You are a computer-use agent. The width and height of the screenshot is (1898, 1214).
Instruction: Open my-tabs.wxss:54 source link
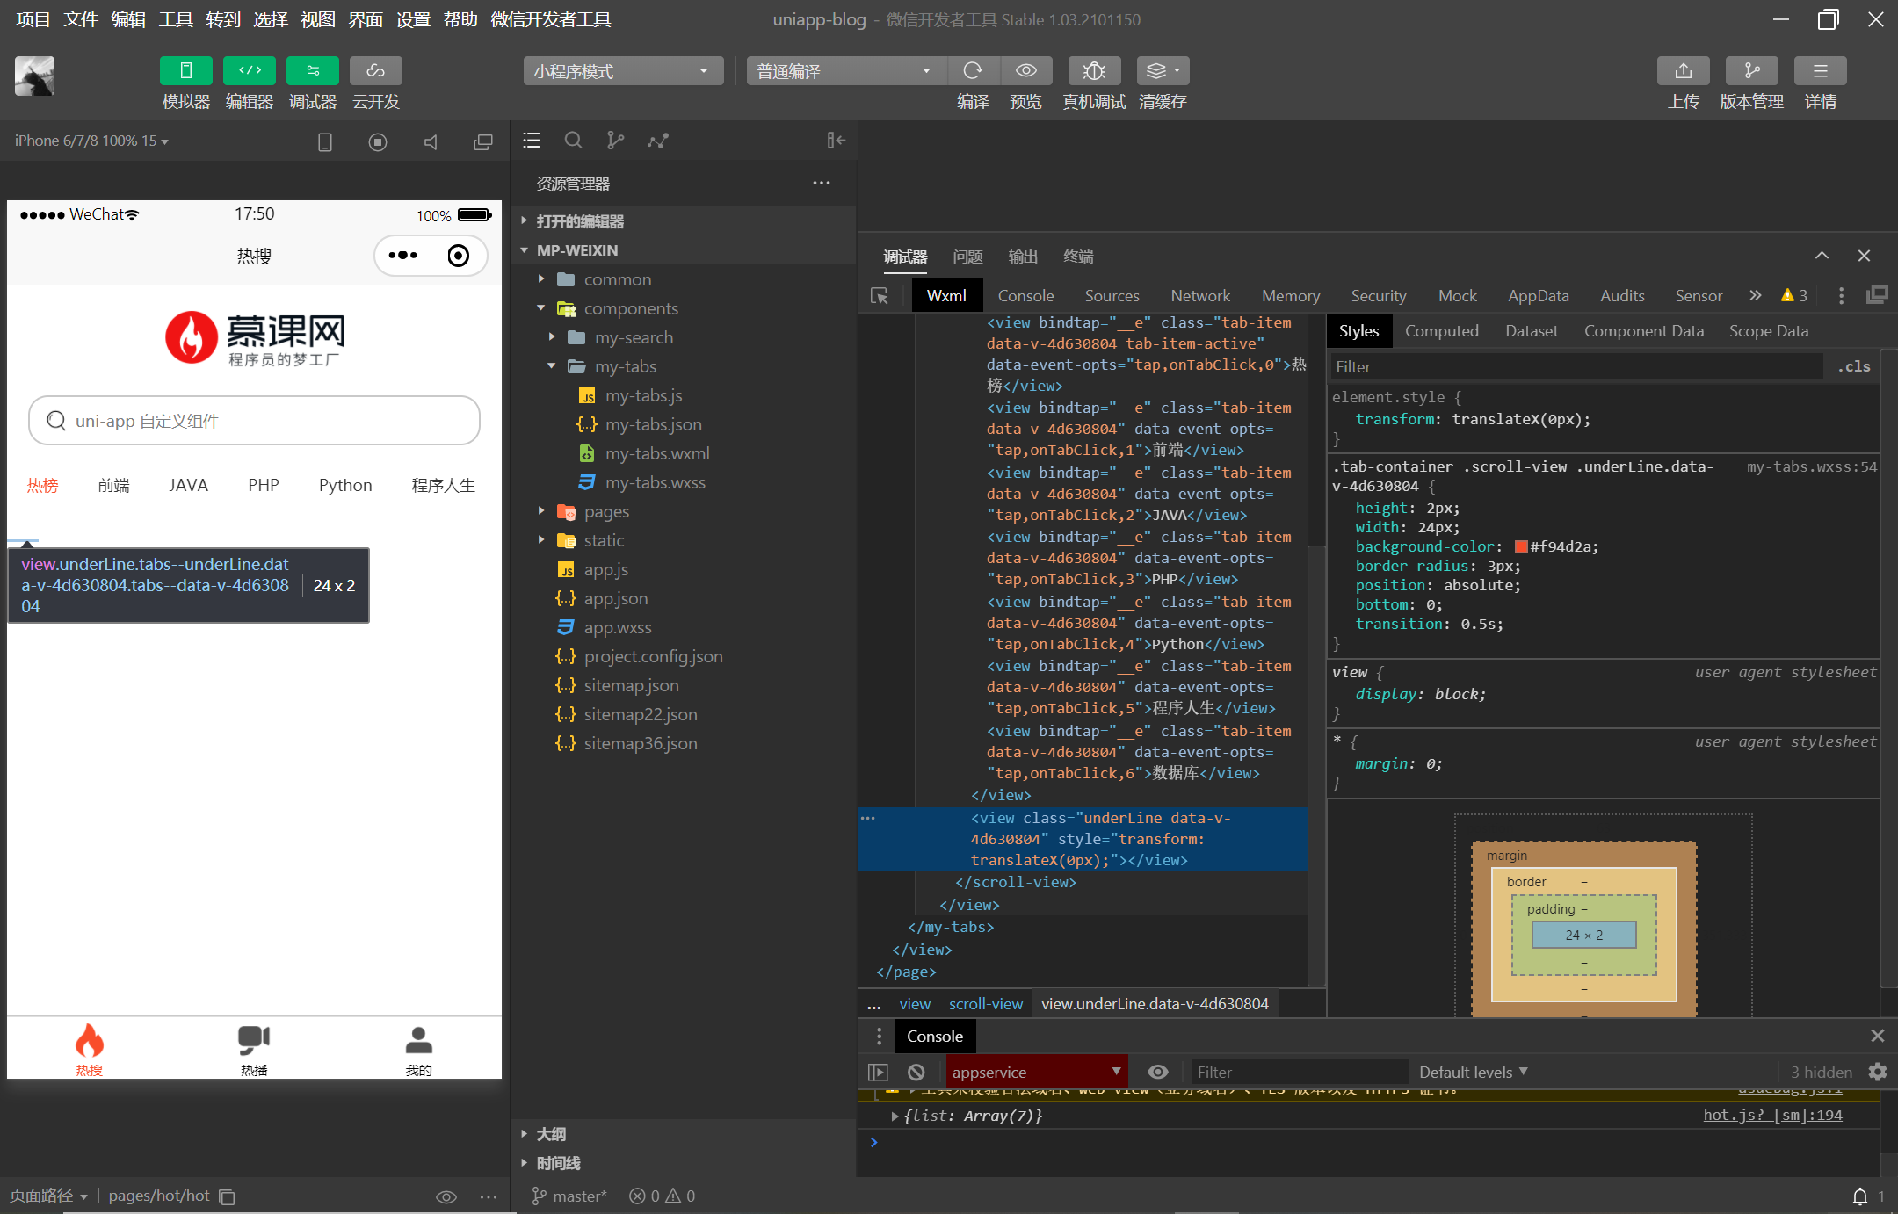(1812, 466)
